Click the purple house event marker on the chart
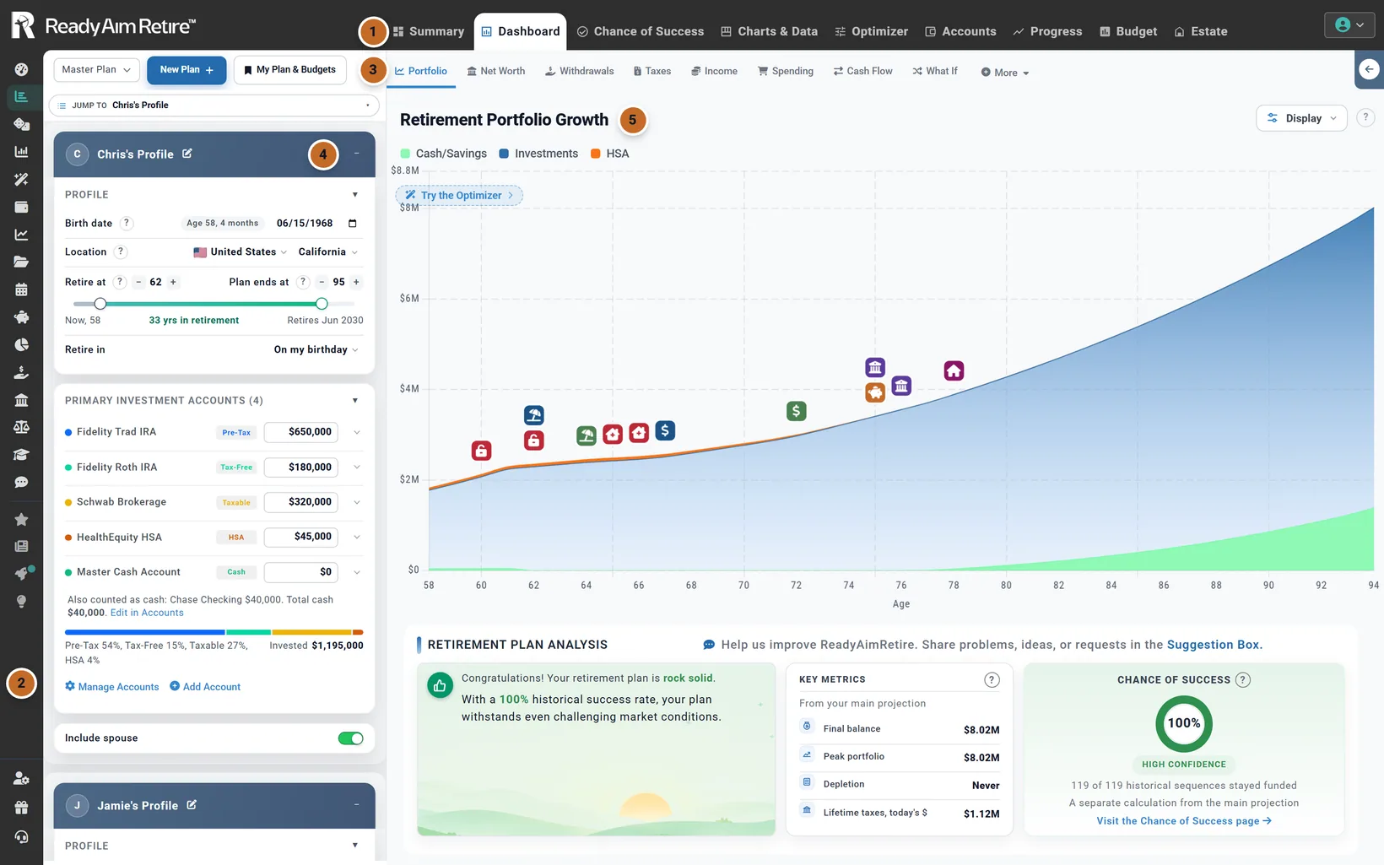Screen dimensions: 1384x865 tap(954, 370)
